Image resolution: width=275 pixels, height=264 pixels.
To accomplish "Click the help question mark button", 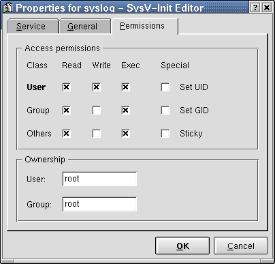I will (x=255, y=8).
